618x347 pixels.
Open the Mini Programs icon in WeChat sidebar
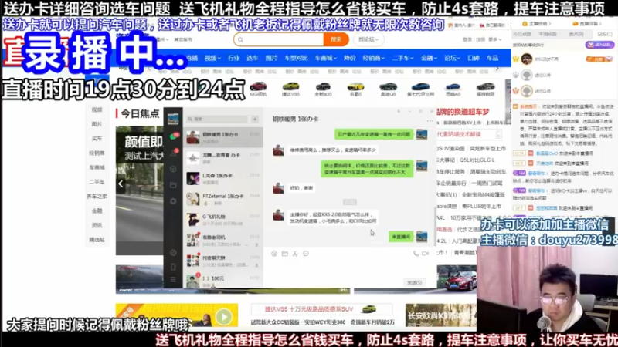pyautogui.click(x=173, y=252)
